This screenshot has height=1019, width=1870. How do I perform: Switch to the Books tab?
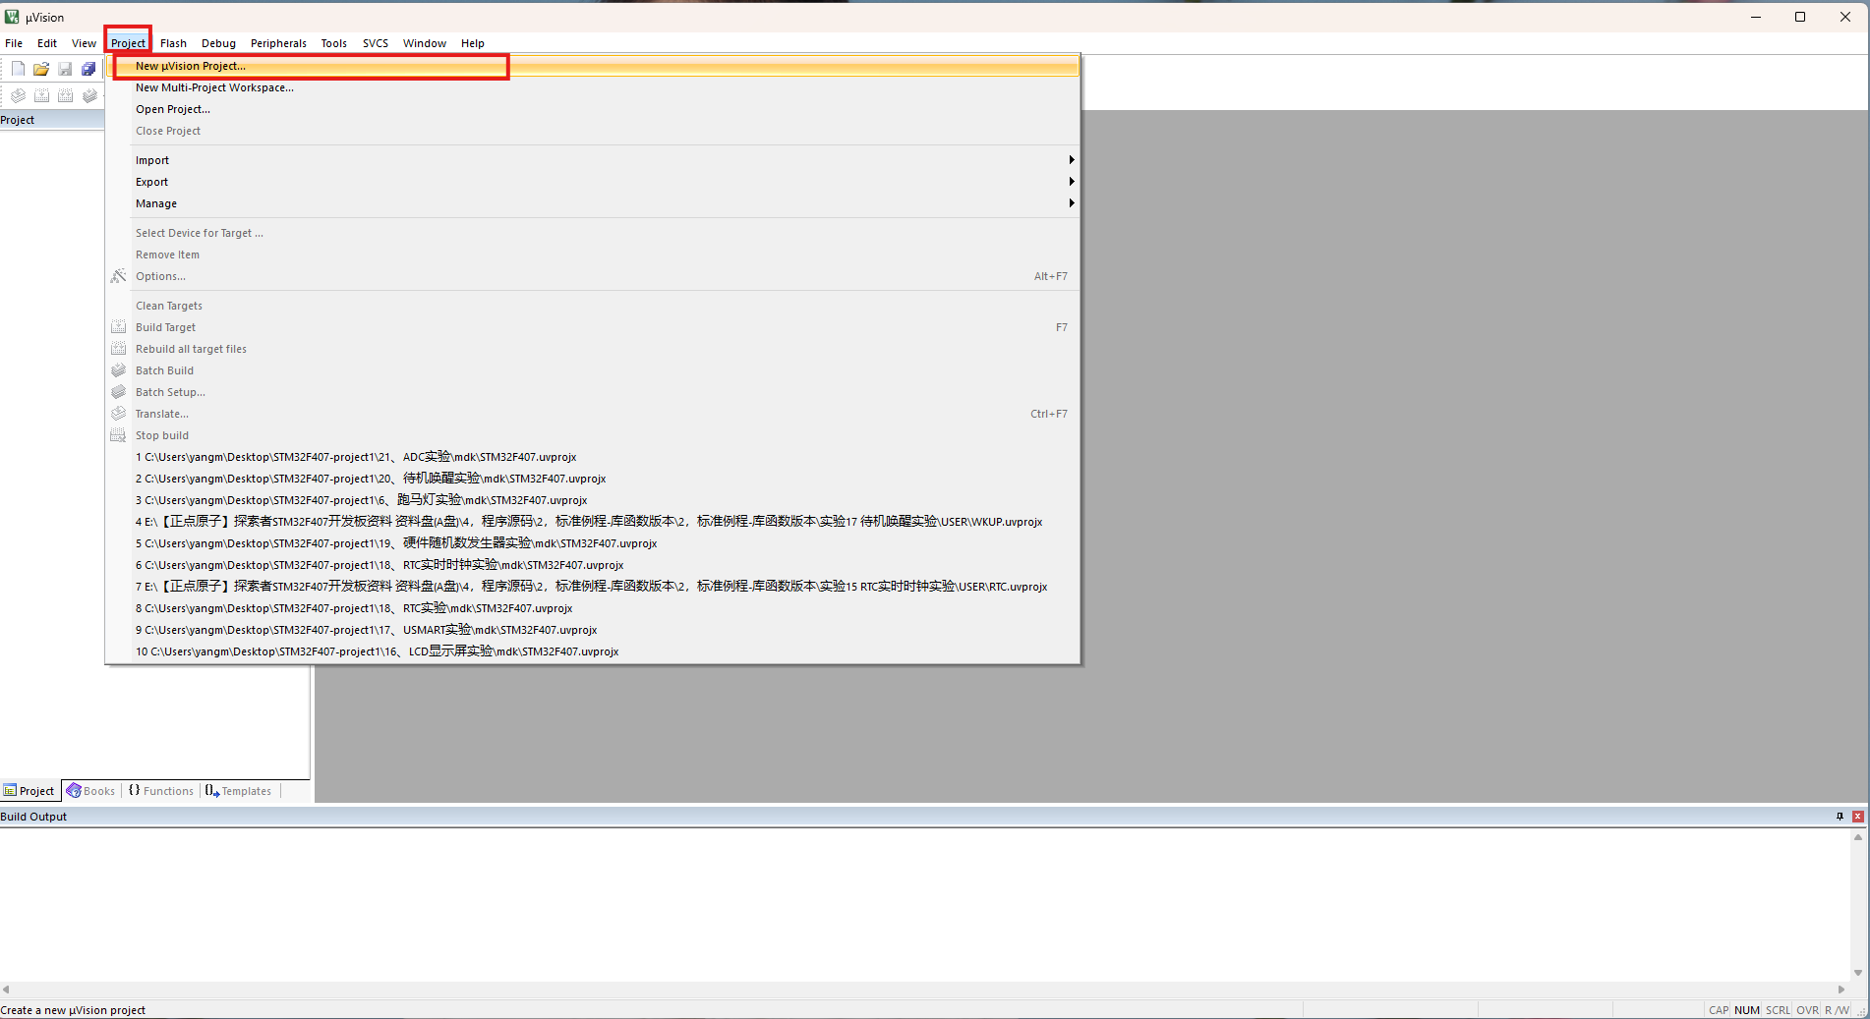coord(91,791)
